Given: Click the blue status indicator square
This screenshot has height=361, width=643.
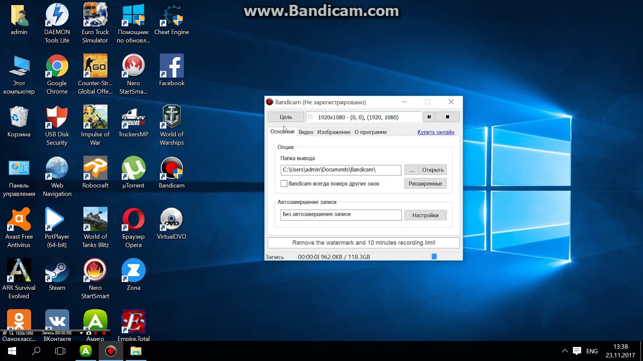Looking at the screenshot, I should (434, 257).
